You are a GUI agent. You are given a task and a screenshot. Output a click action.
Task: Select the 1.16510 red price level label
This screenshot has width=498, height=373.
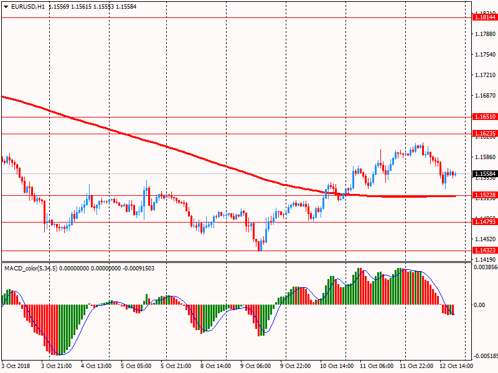pyautogui.click(x=485, y=117)
